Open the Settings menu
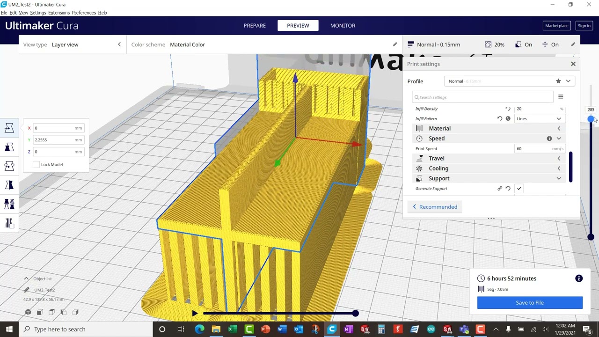The height and width of the screenshot is (337, 599). click(x=38, y=13)
